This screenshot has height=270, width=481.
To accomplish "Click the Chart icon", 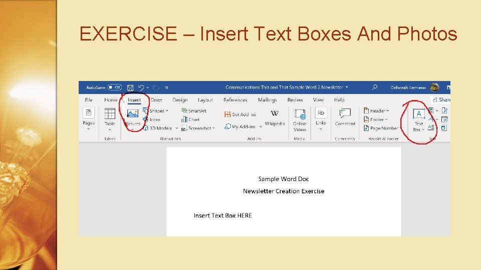I will pyautogui.click(x=184, y=119).
